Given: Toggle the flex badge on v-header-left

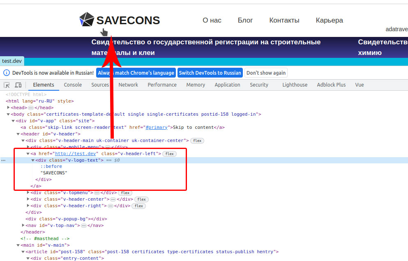Looking at the screenshot, I should (x=169, y=154).
